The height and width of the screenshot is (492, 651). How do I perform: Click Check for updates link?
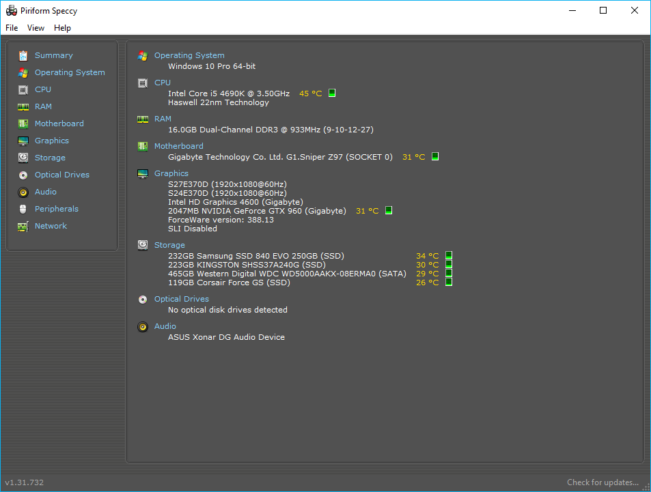(x=602, y=482)
